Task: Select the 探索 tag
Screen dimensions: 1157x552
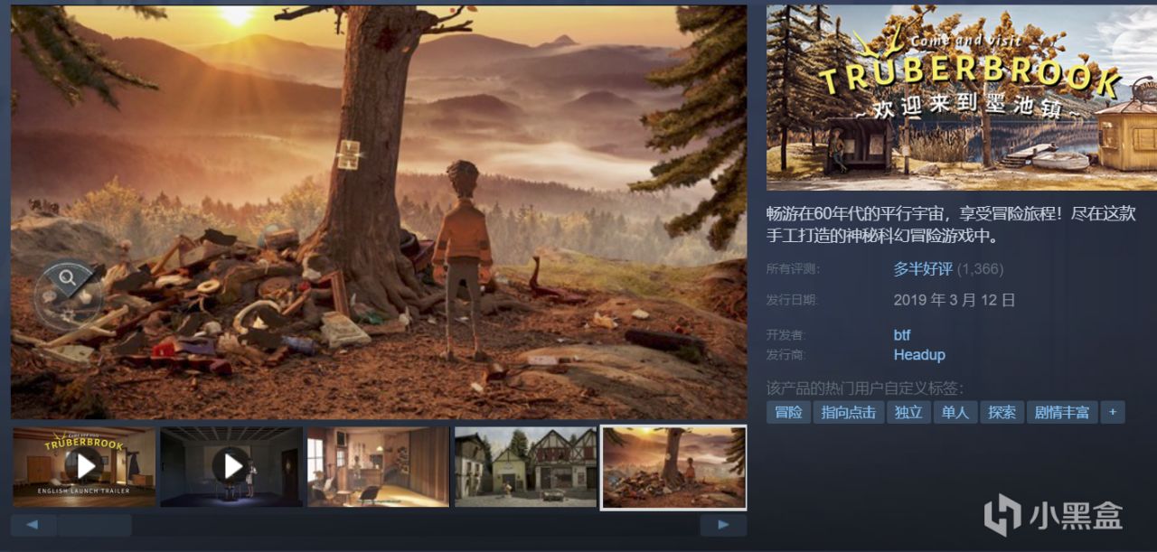Action: tap(1002, 413)
